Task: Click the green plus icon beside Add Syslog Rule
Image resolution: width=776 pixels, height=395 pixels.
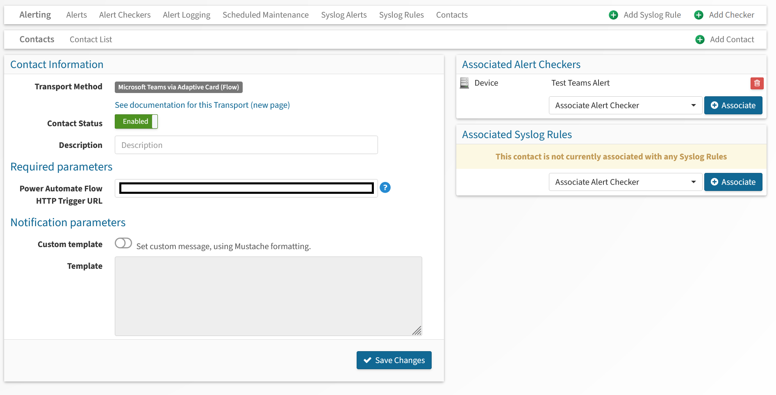Action: click(613, 15)
